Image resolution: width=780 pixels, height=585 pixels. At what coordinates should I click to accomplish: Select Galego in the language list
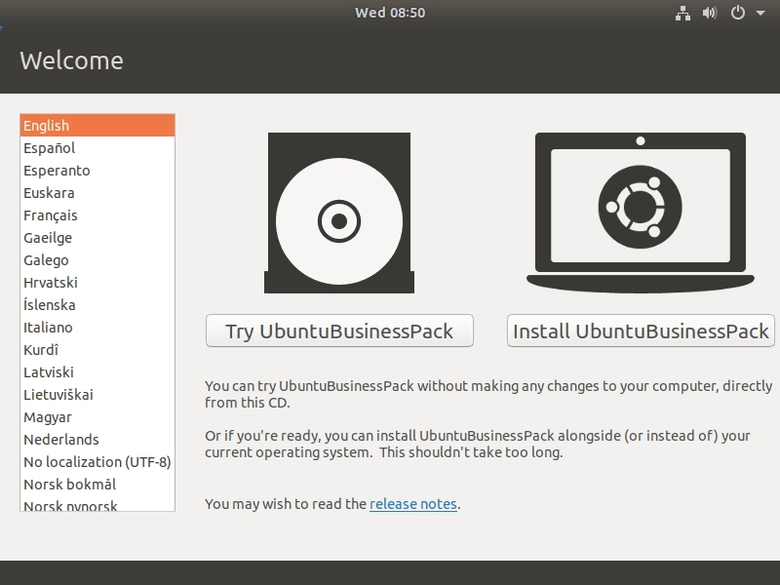tap(97, 259)
